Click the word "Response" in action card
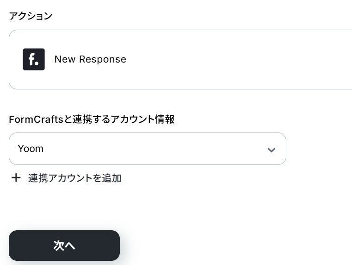Image resolution: width=352 pixels, height=265 pixels. click(103, 59)
